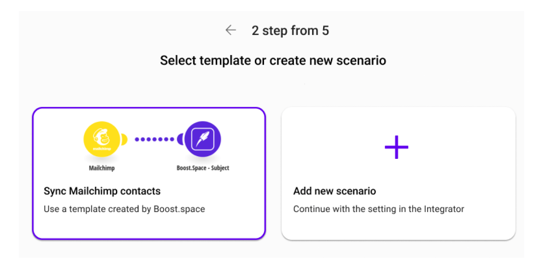Click the "2 step from 5" step indicator
The image size is (543, 271).
point(290,31)
